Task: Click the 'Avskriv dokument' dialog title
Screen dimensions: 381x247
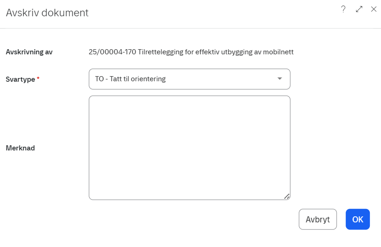Action: coord(47,13)
